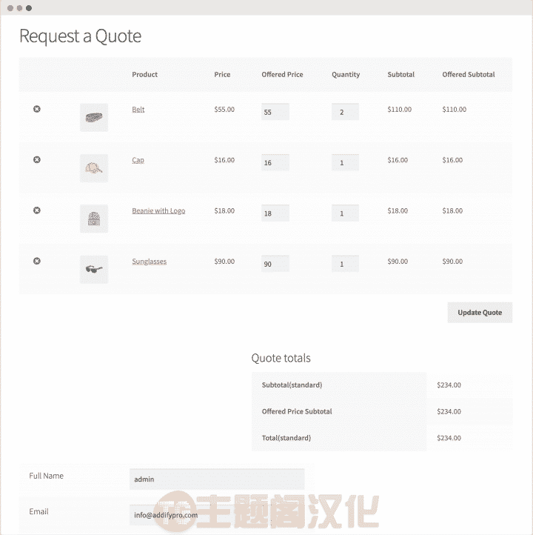Open the Cap product link
Screen dimensions: 533x535
pos(138,160)
